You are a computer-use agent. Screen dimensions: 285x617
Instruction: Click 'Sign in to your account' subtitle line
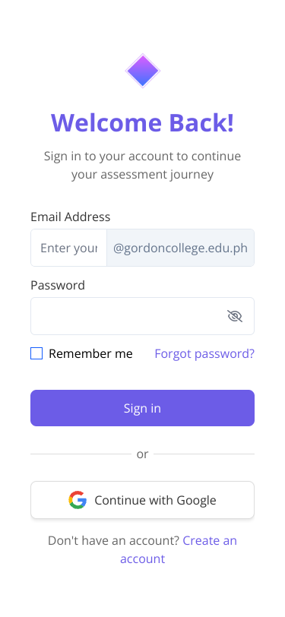coord(143,156)
